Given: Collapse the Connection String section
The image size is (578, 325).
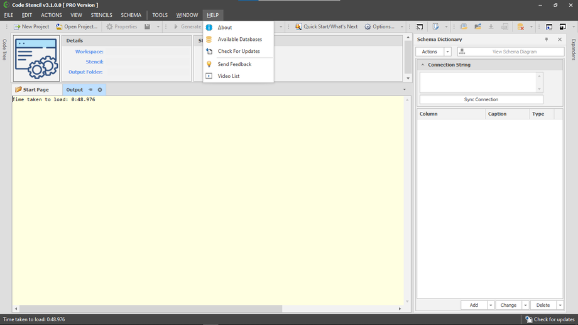Looking at the screenshot, I should 423,65.
